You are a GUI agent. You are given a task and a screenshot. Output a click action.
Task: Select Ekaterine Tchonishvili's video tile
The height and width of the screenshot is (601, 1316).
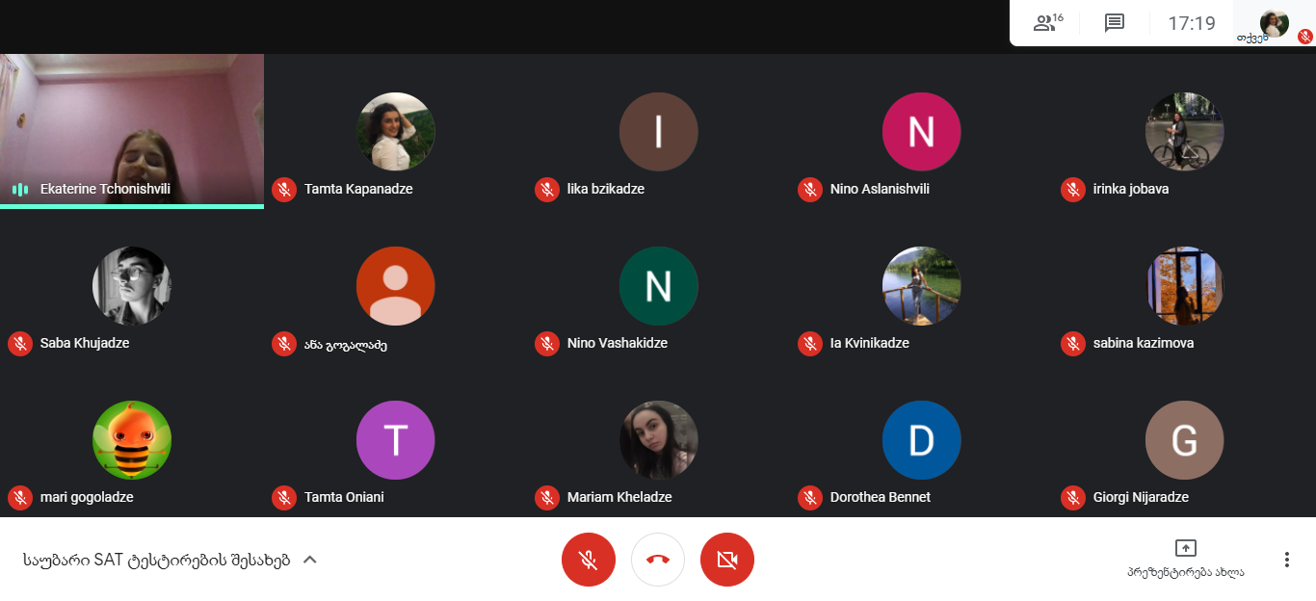[132, 130]
